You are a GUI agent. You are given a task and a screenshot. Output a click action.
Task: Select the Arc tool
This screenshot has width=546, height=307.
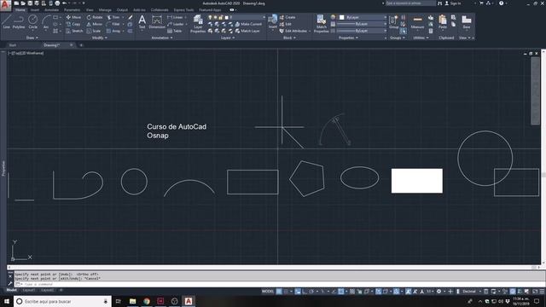(x=45, y=22)
